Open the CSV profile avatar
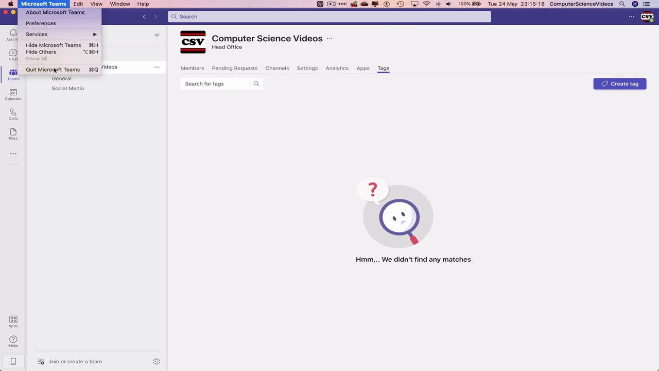This screenshot has width=659, height=371. click(647, 16)
